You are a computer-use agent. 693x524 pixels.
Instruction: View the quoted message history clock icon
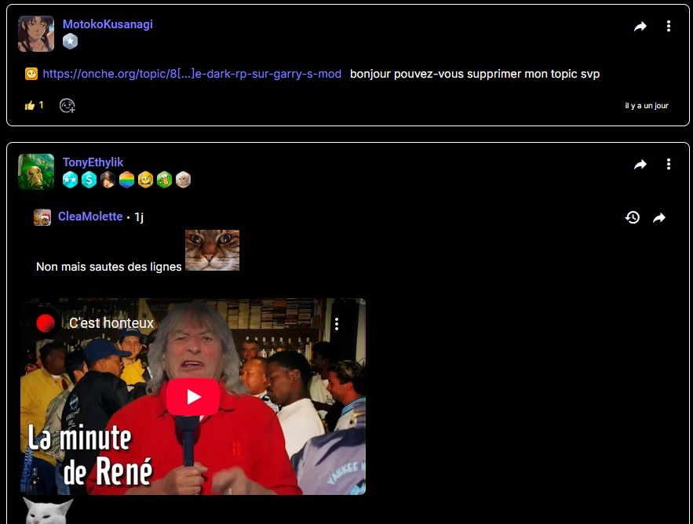pos(632,217)
